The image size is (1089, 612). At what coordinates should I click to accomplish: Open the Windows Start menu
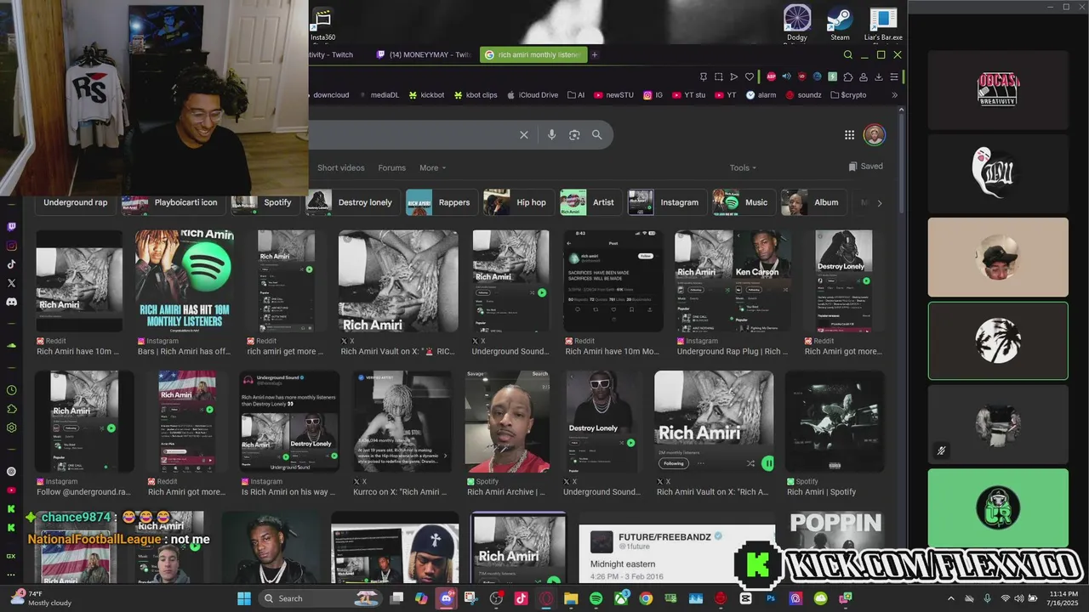243,598
